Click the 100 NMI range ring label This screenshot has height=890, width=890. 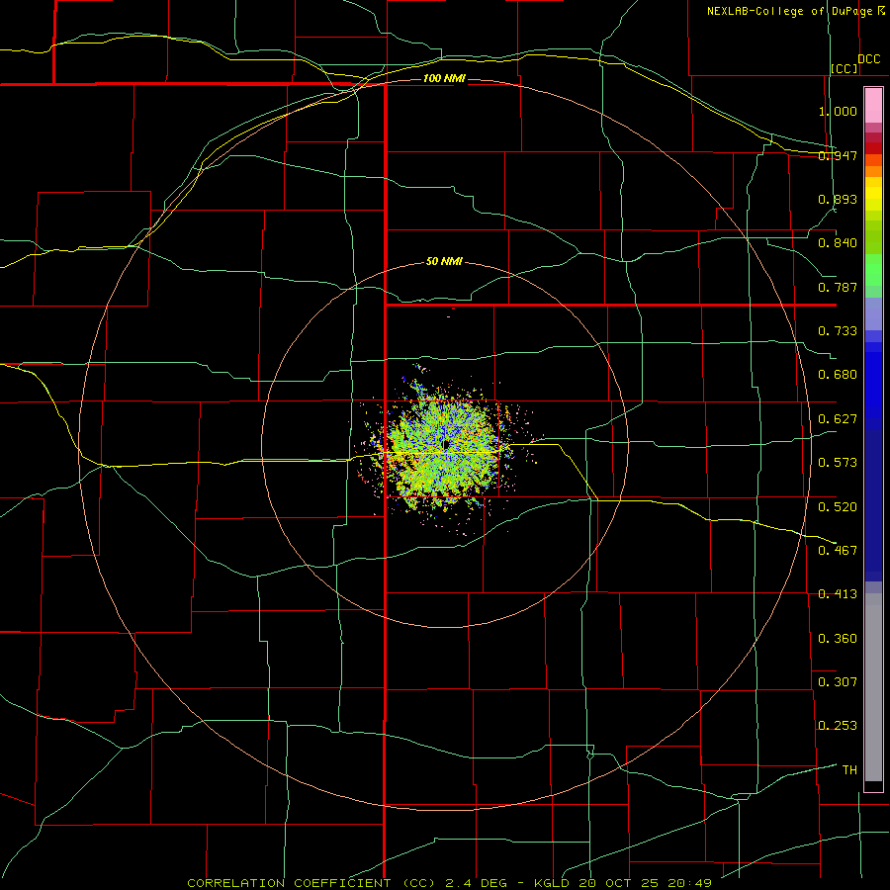point(444,78)
